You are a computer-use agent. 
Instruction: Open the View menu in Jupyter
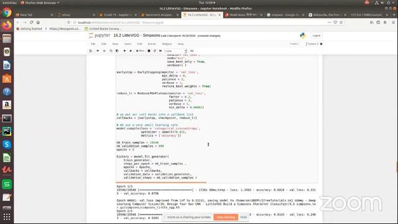[115, 44]
